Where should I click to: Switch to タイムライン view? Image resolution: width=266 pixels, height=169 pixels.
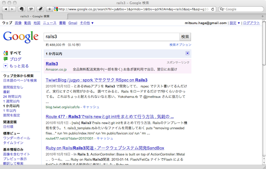click(13, 143)
